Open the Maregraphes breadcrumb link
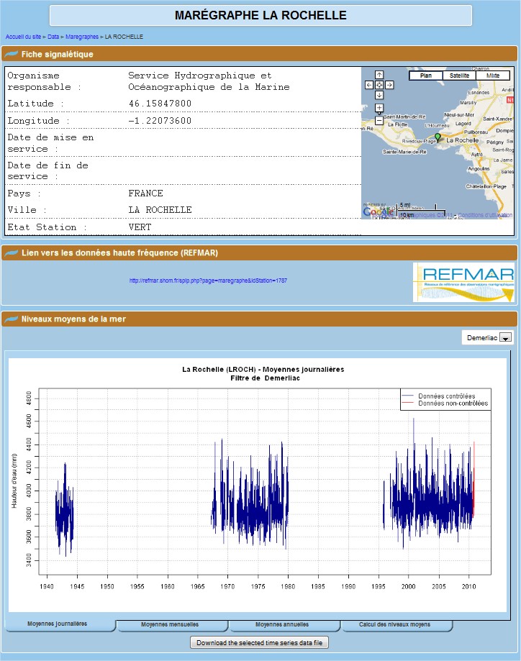 point(81,36)
